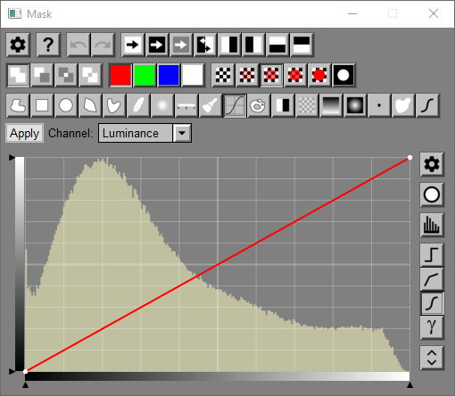Viewport: 455px width, 396px height.
Task: Click the top-right curve control point
Action: (409, 158)
